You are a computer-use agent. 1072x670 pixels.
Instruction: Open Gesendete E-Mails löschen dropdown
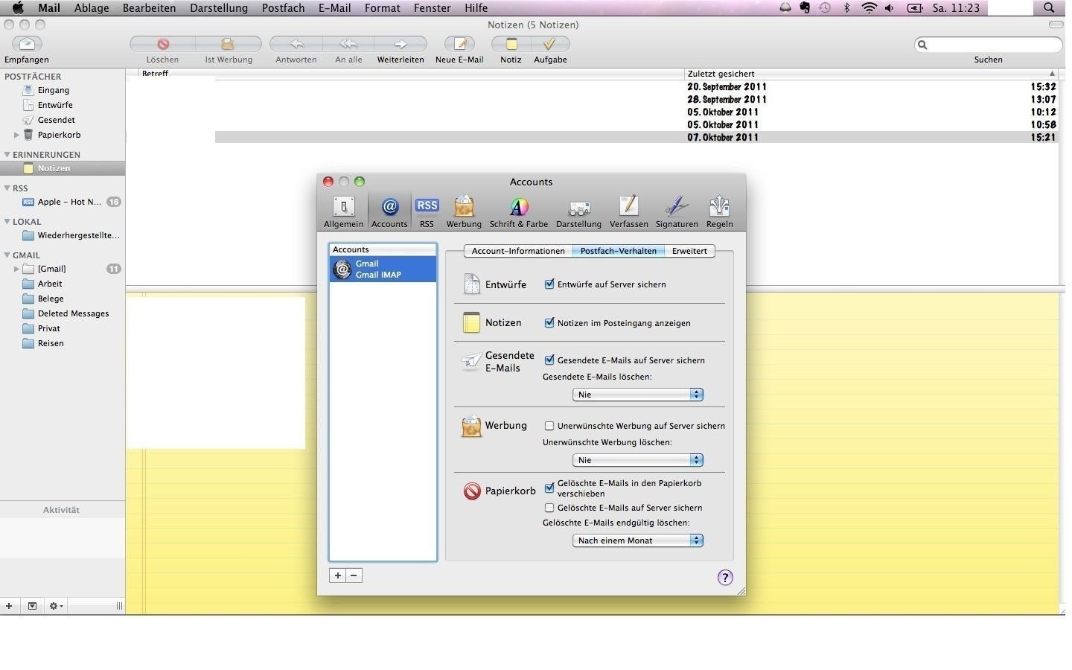click(638, 395)
